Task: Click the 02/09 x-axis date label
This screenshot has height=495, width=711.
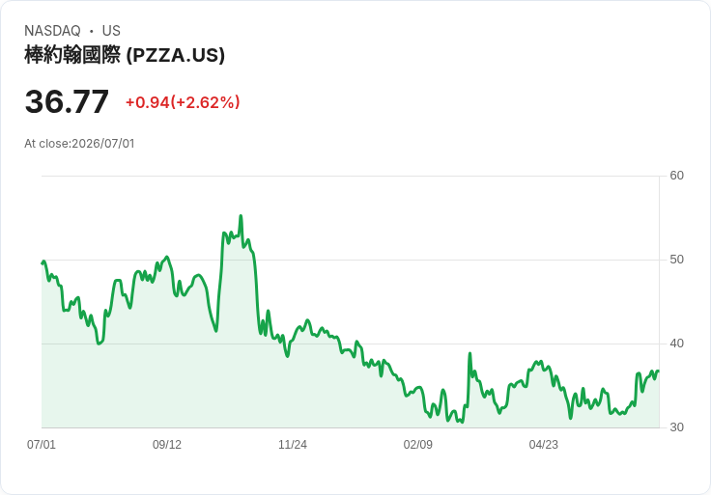Action: pos(417,445)
